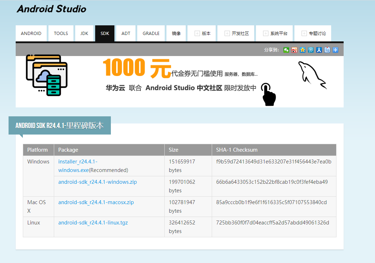Image resolution: width=375 pixels, height=263 pixels.
Task: Click the dolphin logo in banner
Action: click(312, 75)
